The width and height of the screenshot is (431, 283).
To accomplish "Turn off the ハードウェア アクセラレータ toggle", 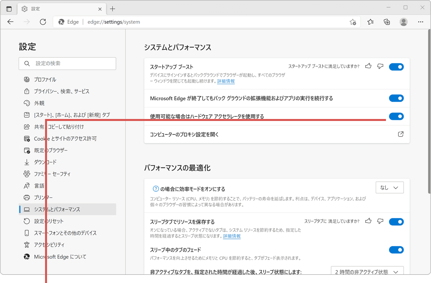I will 396,116.
